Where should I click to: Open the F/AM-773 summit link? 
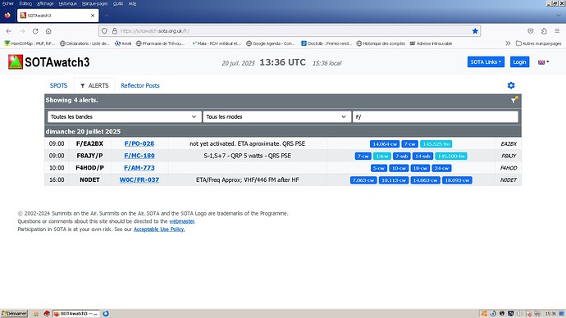[139, 168]
